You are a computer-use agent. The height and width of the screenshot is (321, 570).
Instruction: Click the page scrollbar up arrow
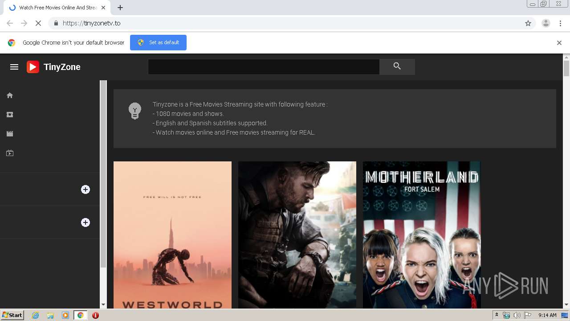(x=566, y=57)
